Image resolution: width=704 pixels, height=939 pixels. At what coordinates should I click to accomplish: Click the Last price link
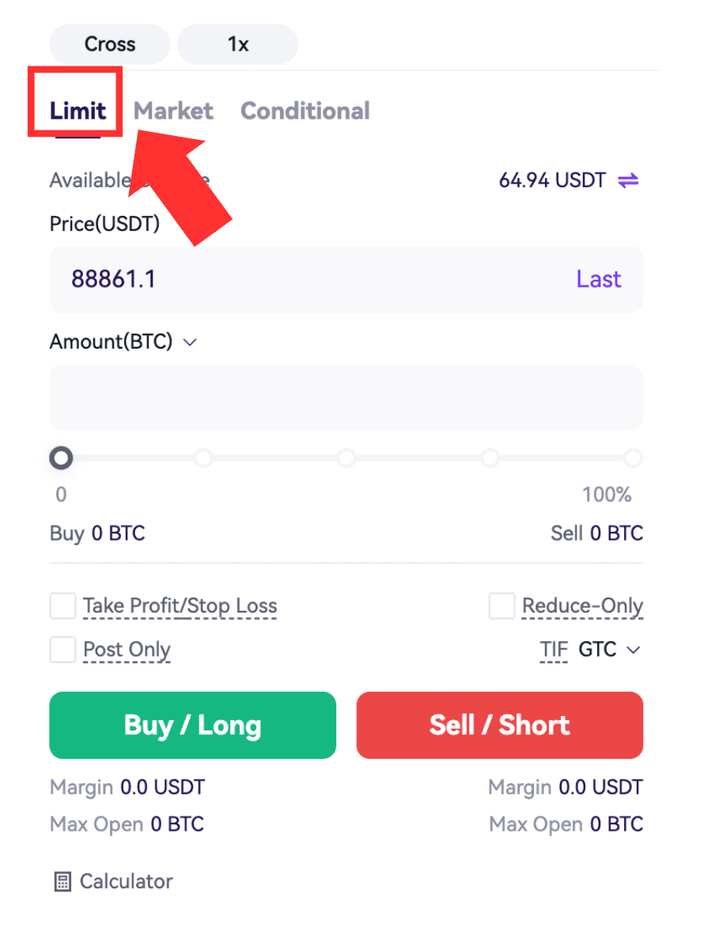599,279
